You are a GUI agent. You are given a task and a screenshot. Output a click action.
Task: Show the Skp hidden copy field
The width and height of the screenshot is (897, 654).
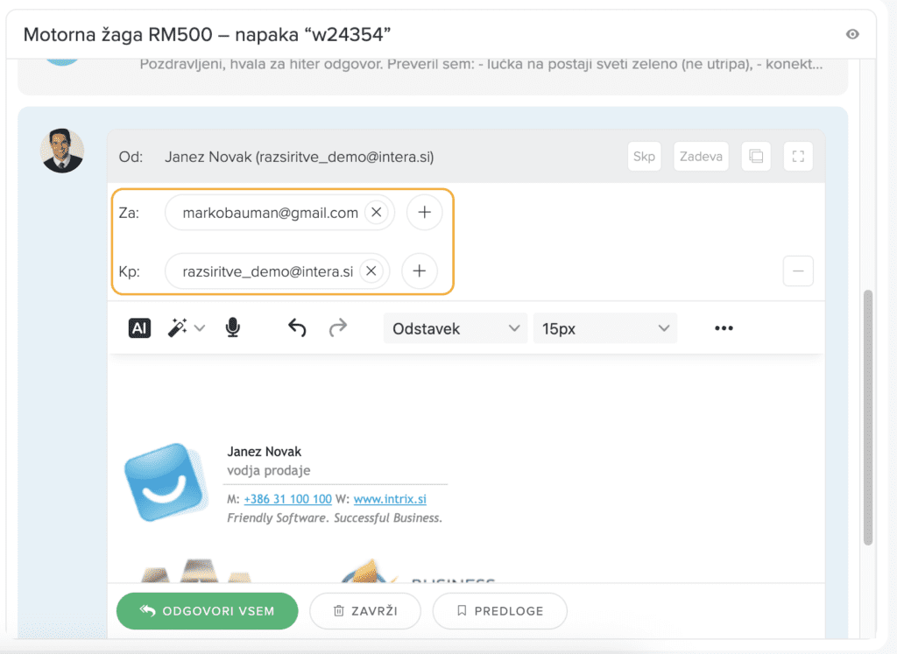point(644,157)
